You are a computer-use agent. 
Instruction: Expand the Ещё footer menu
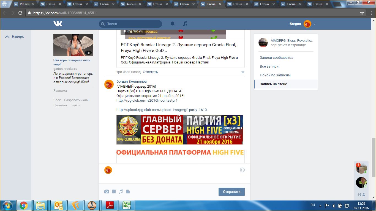tap(75, 105)
